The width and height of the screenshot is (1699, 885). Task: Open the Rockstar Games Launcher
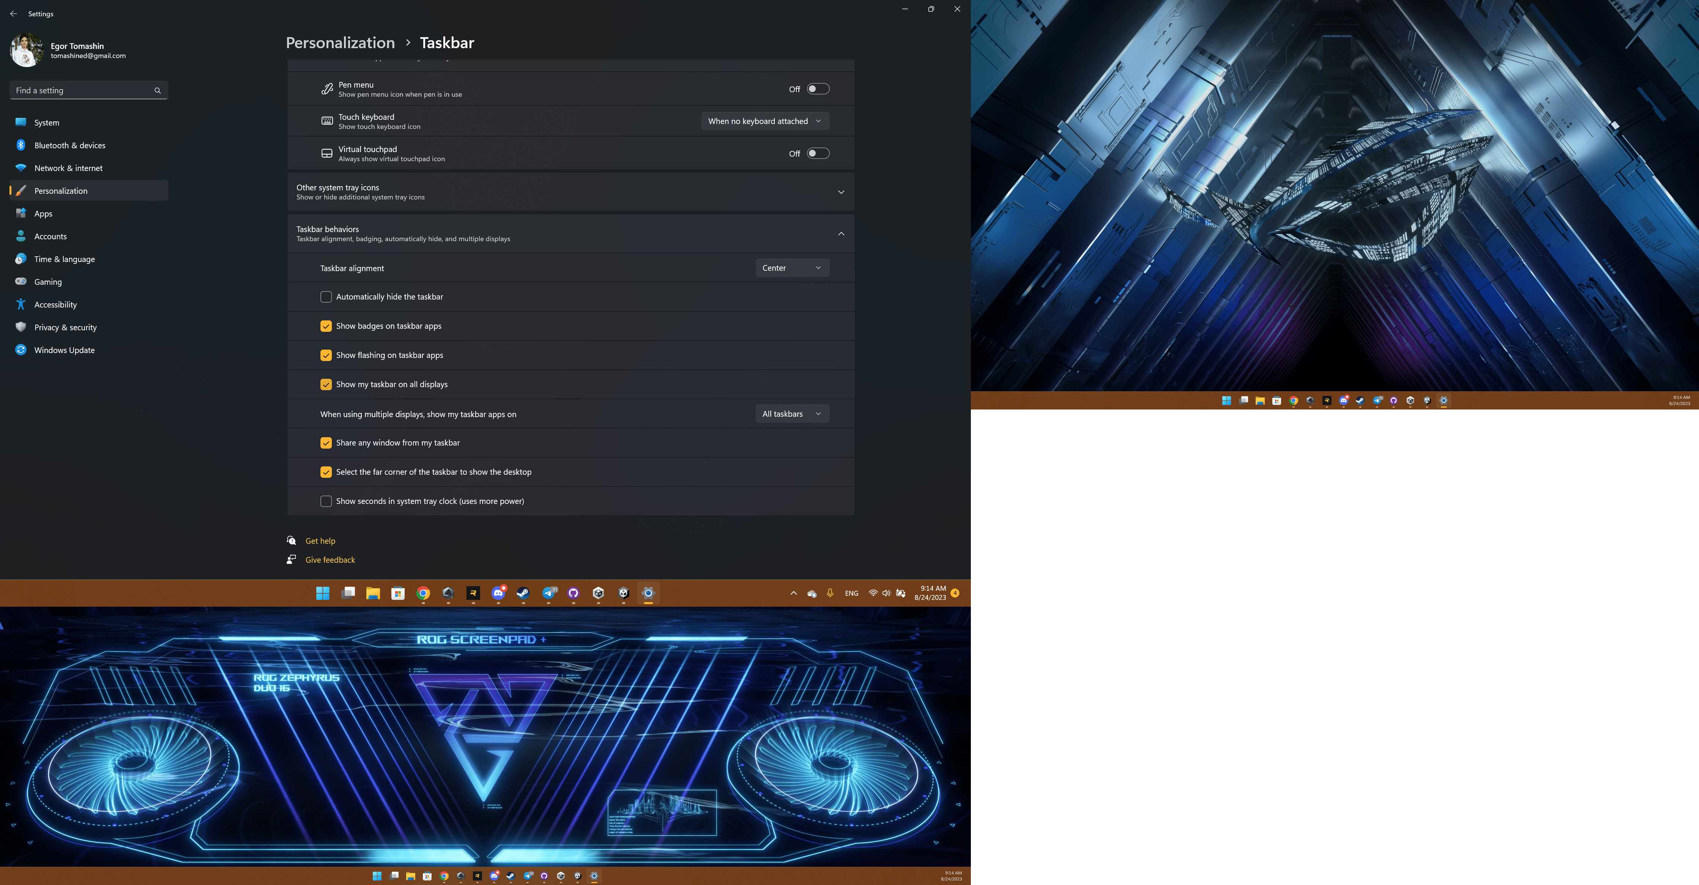(474, 593)
